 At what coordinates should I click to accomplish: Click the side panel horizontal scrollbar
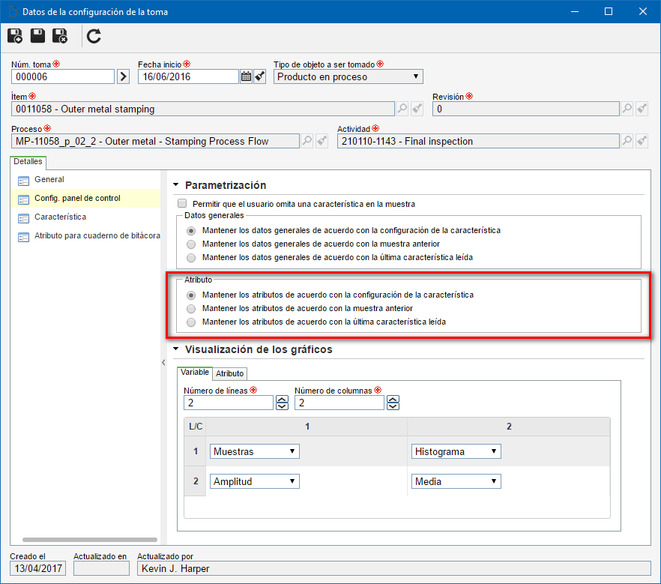point(90,539)
